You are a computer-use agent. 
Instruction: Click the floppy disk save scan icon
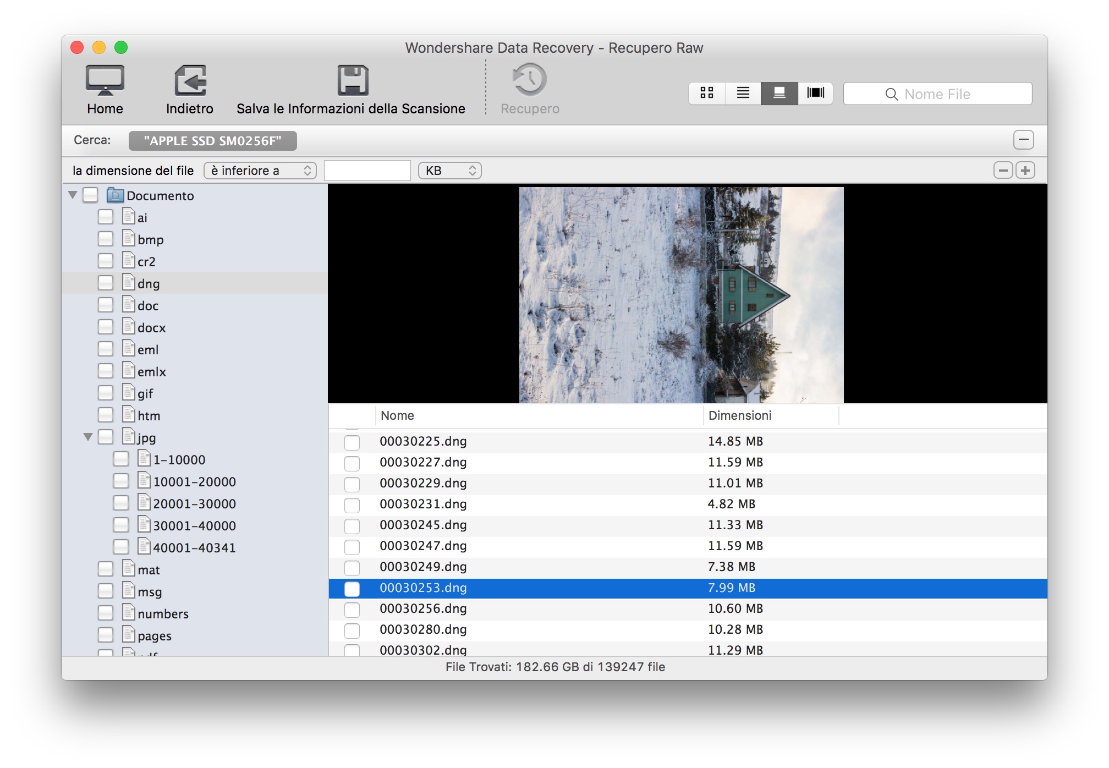(352, 81)
